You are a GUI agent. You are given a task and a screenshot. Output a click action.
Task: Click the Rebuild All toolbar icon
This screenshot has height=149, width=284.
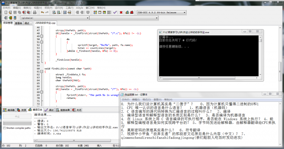point(109,12)
